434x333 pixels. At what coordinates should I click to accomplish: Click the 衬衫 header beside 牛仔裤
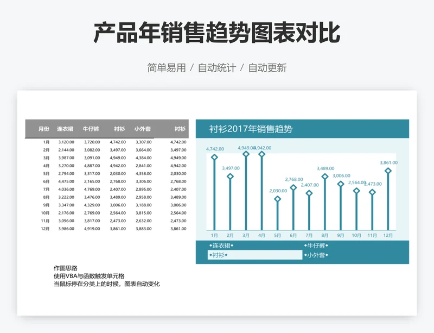[x=119, y=129]
